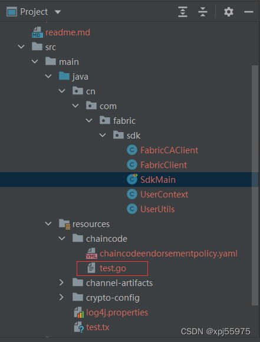Click the Project panel vertical scrollbar
Screen dimensions: 260x342
coord(255,185)
